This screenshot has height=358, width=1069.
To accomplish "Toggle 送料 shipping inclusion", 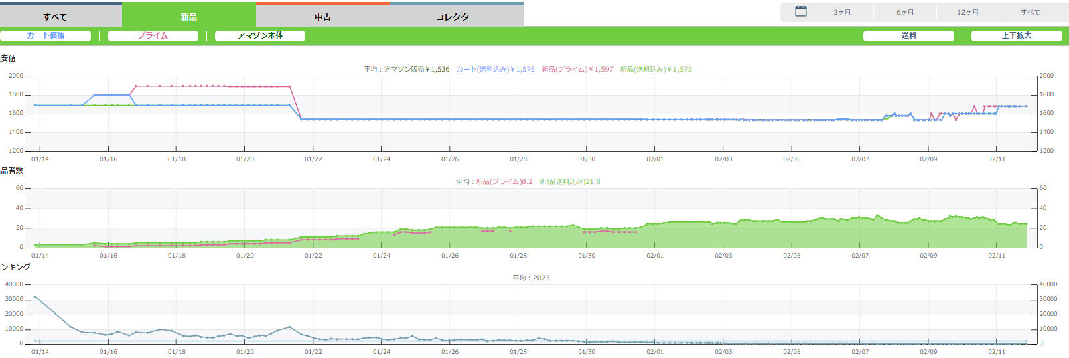I will [x=908, y=36].
